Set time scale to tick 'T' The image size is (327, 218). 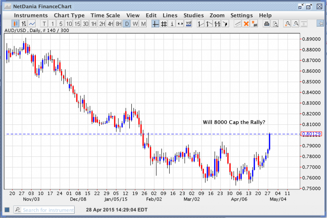tap(44, 24)
